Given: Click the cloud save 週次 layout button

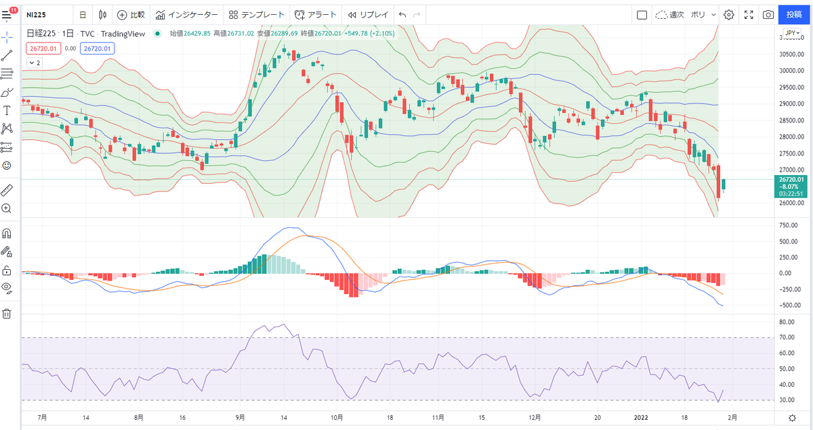Looking at the screenshot, I should [669, 14].
